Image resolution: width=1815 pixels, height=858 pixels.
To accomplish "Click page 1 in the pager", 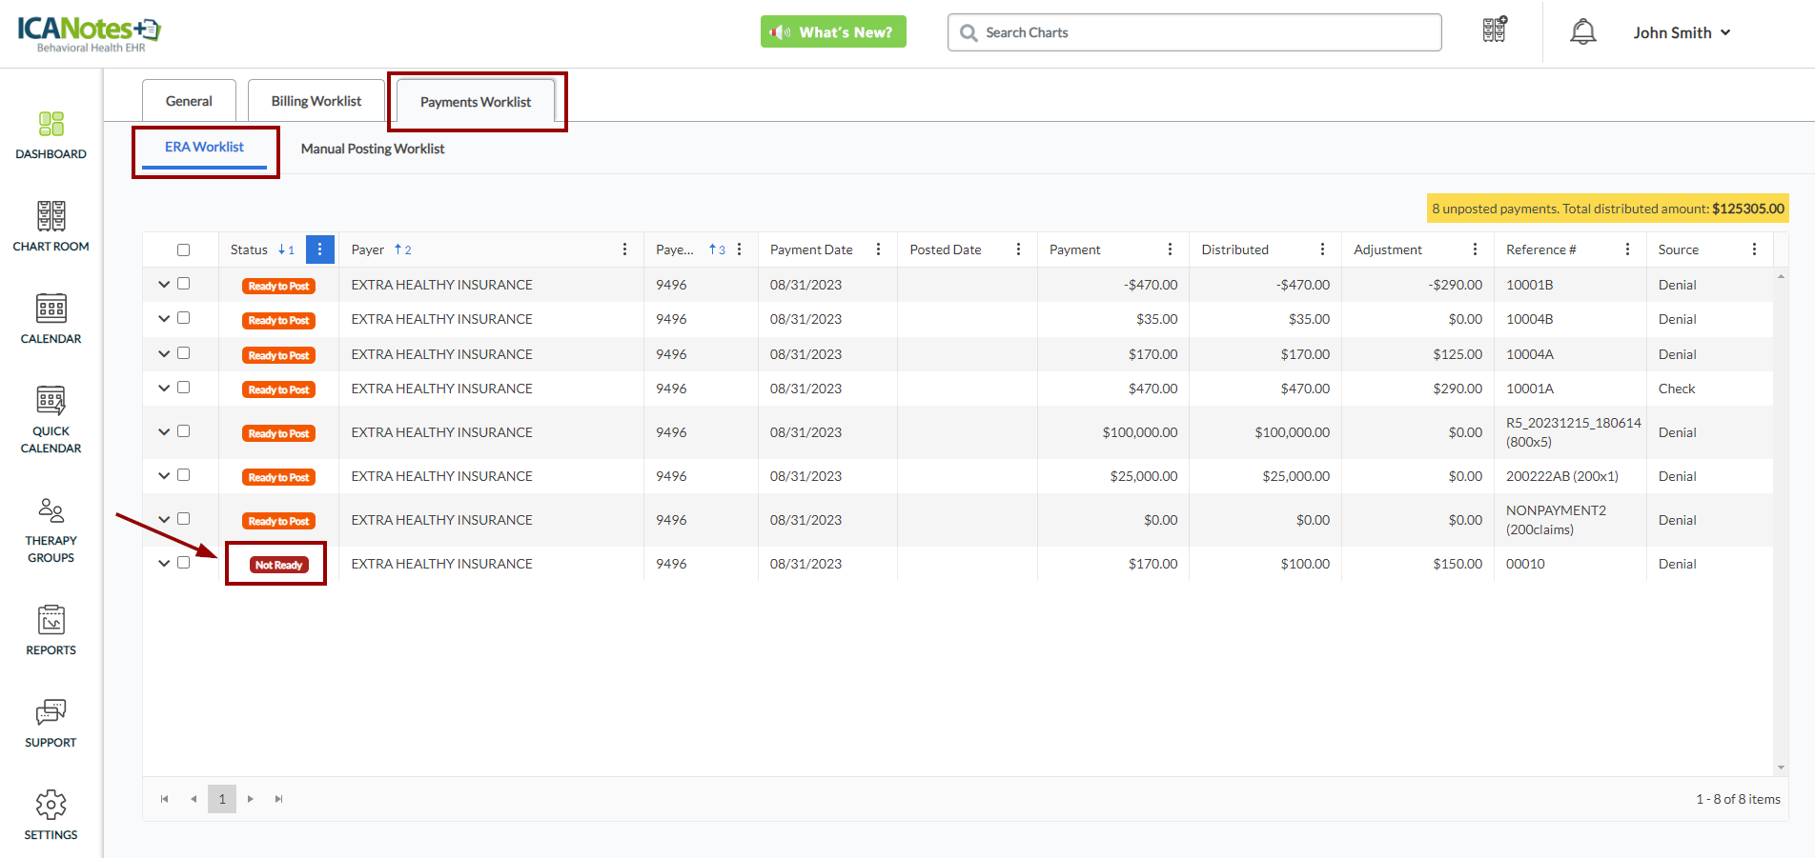I will click(x=222, y=799).
